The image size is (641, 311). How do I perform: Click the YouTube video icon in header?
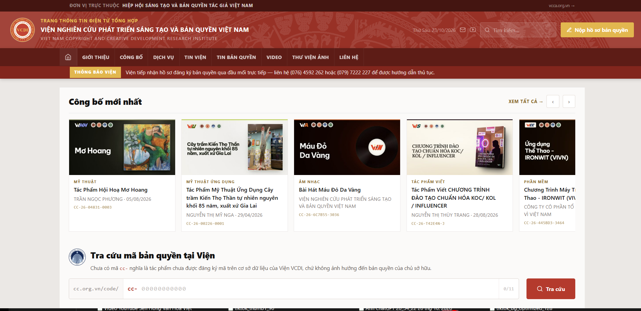point(473,30)
